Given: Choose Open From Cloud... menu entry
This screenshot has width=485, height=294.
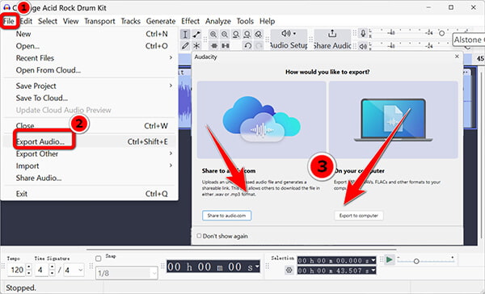Looking at the screenshot, I should point(90,70).
